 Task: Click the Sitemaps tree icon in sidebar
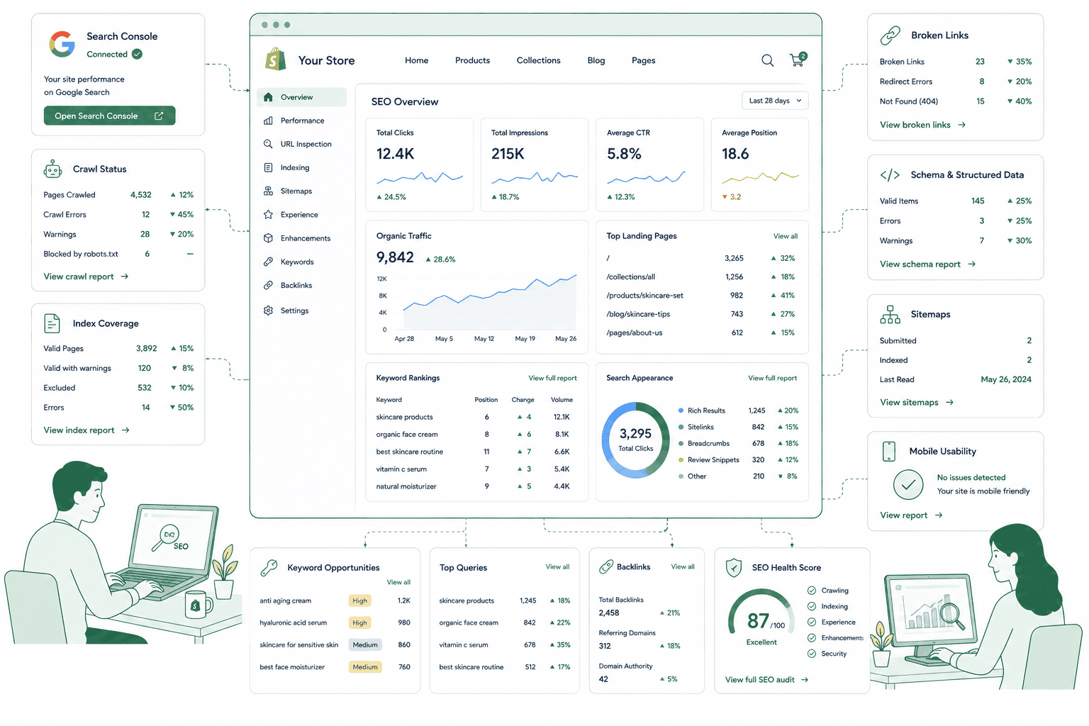pos(268,191)
